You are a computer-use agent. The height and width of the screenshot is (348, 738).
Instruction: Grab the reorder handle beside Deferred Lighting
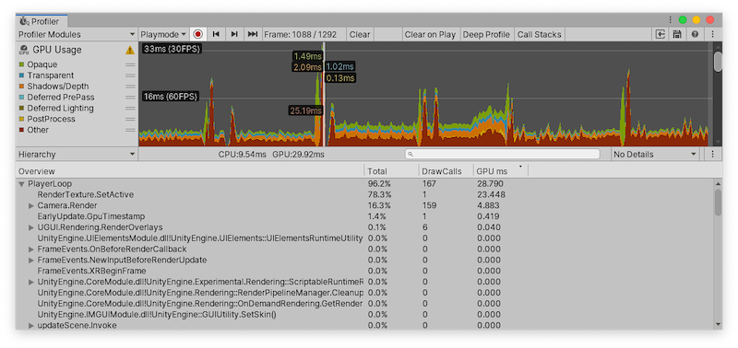pos(130,108)
